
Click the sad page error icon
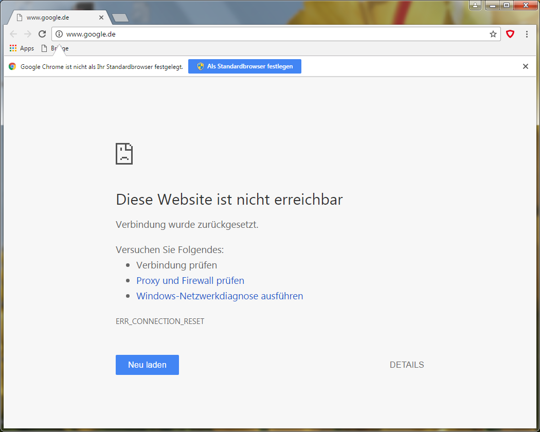coord(124,154)
